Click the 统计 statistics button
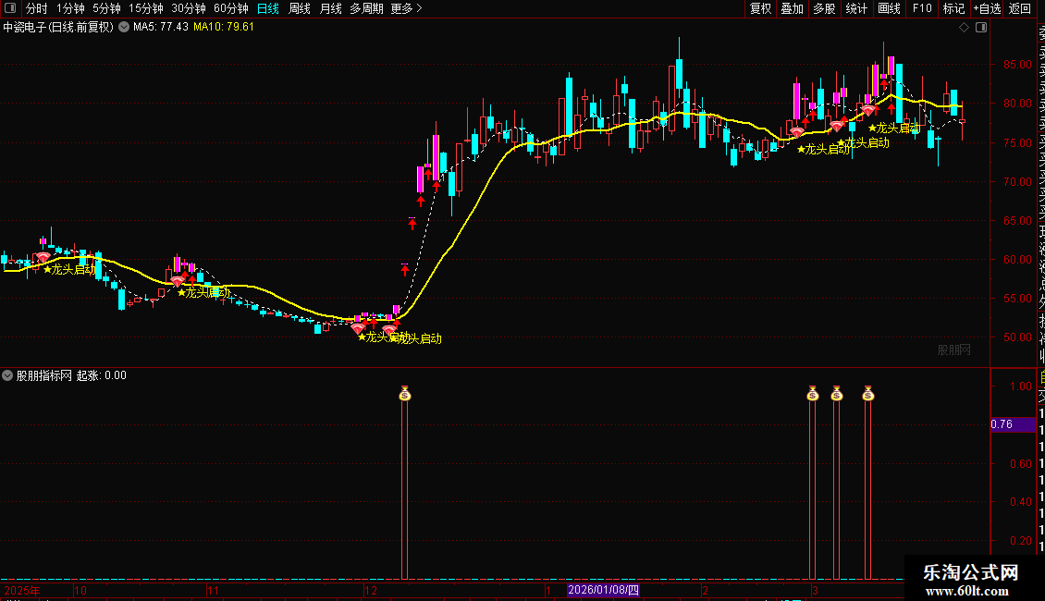1045x601 pixels. (x=856, y=8)
